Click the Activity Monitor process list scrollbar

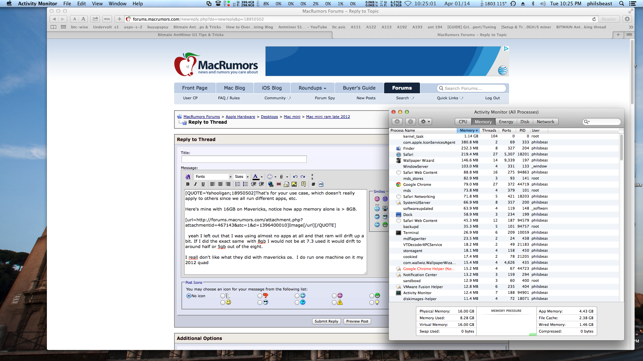pyautogui.click(x=622, y=147)
